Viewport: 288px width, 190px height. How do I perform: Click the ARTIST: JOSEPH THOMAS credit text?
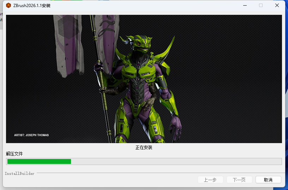point(31,135)
